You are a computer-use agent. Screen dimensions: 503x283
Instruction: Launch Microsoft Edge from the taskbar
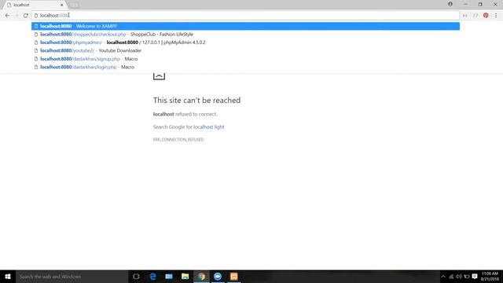(152, 277)
